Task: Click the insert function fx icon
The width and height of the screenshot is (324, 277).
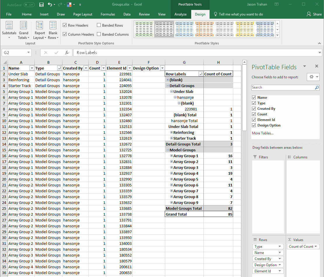Action: pos(67,53)
